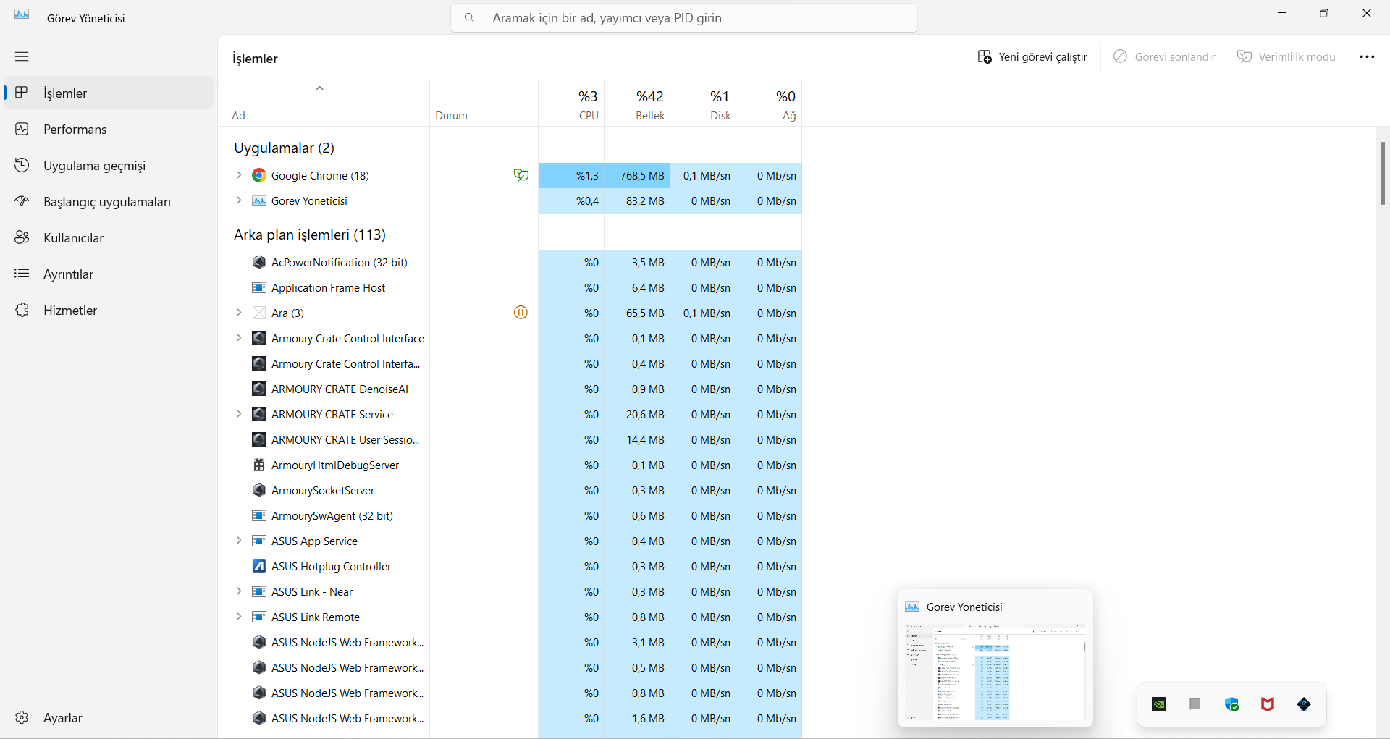Select the ASUS NodeJS Web Framework row using 1,6 MB
Image resolution: width=1390 pixels, height=739 pixels.
[510, 718]
